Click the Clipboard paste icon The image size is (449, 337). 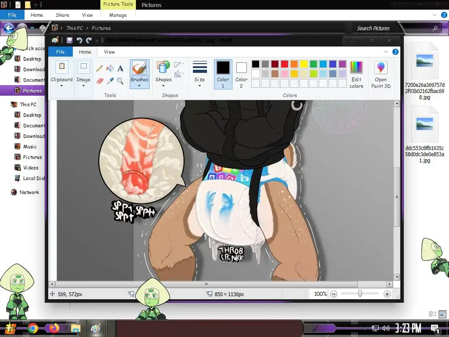(61, 67)
